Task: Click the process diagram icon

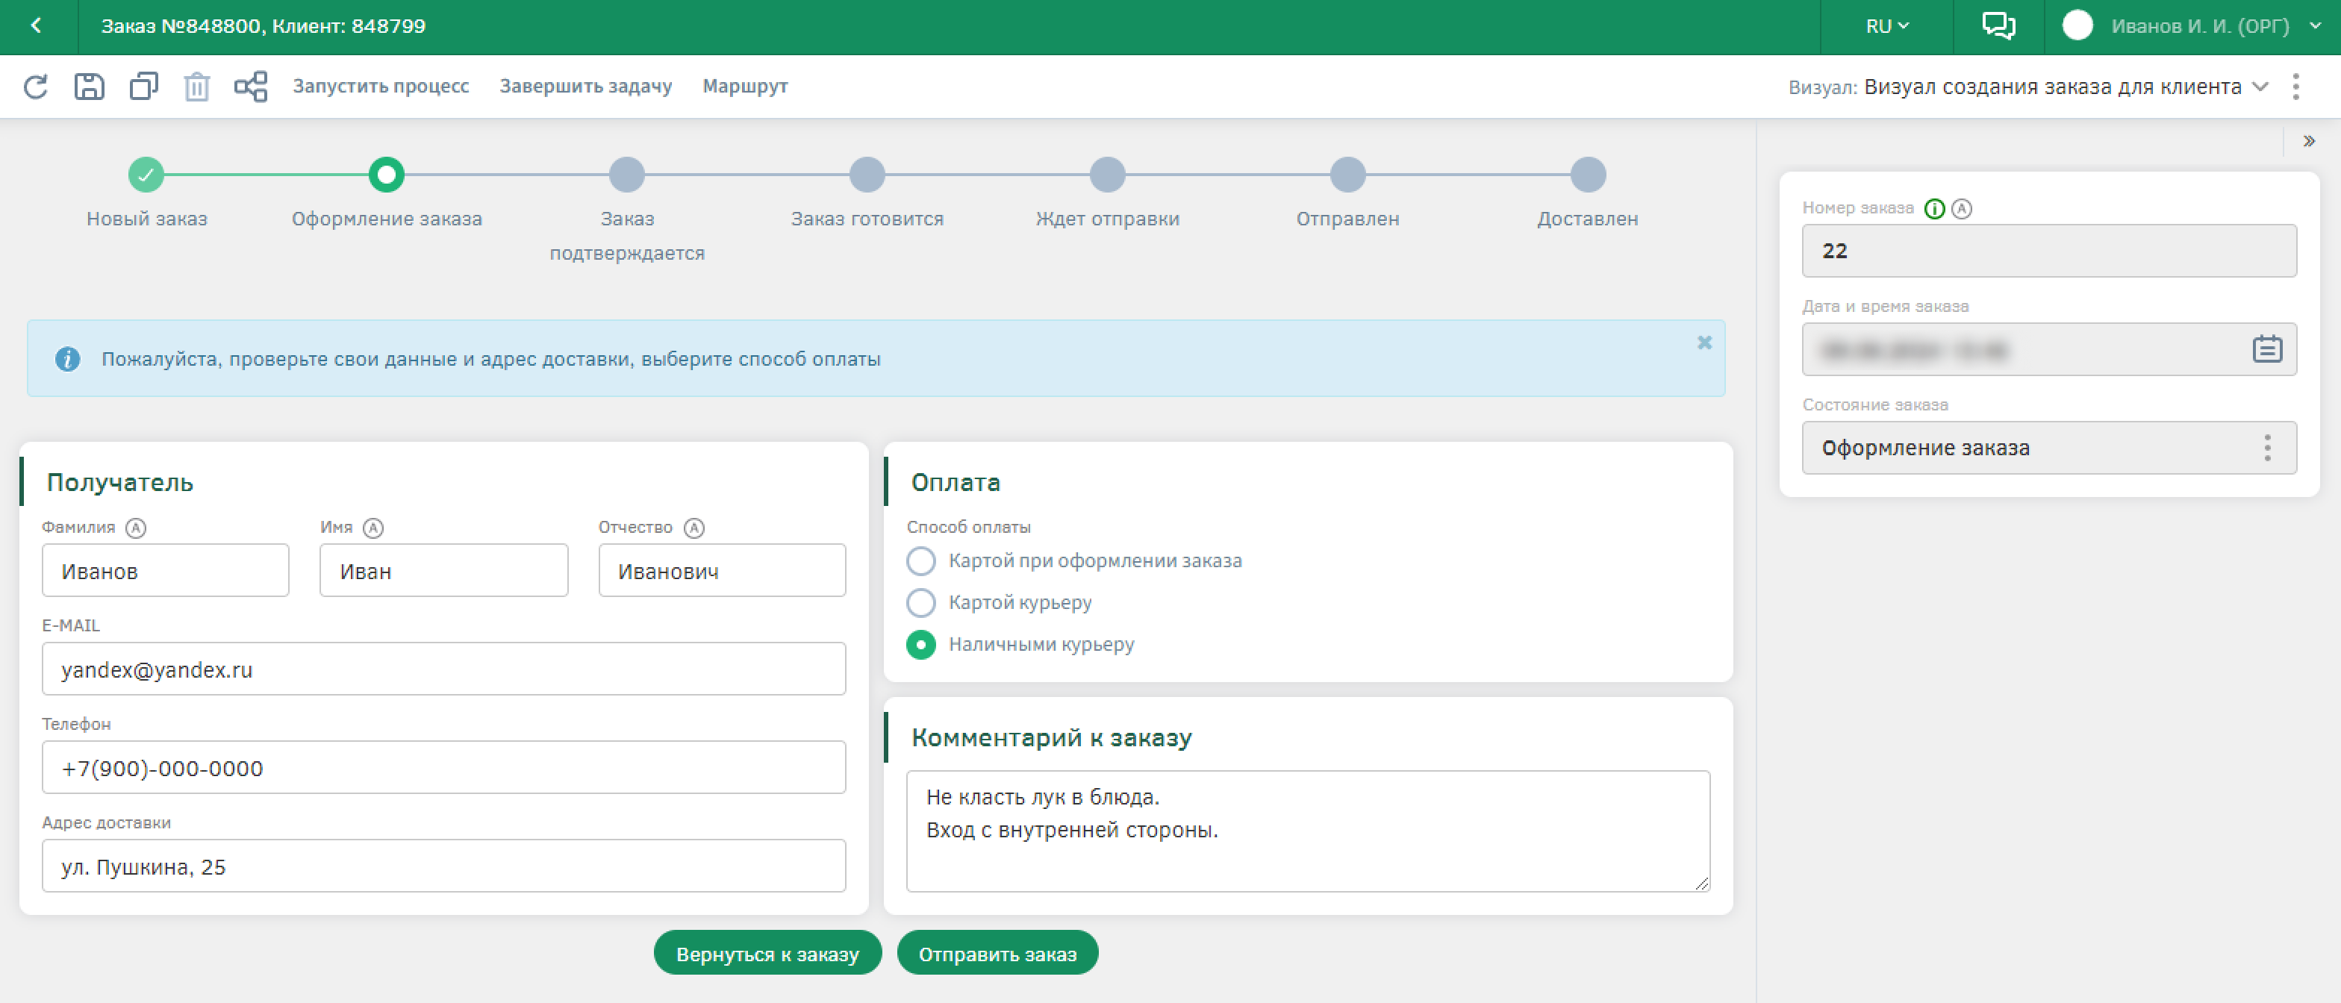Action: coord(251,87)
